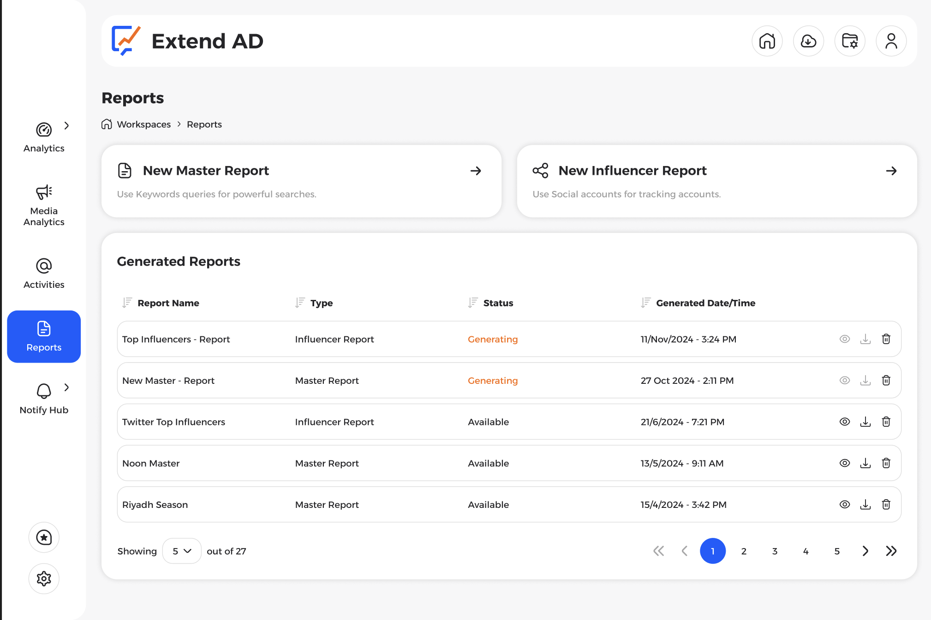Open the Analytics section in the sidebar
This screenshot has height=620, width=931.
click(x=44, y=136)
